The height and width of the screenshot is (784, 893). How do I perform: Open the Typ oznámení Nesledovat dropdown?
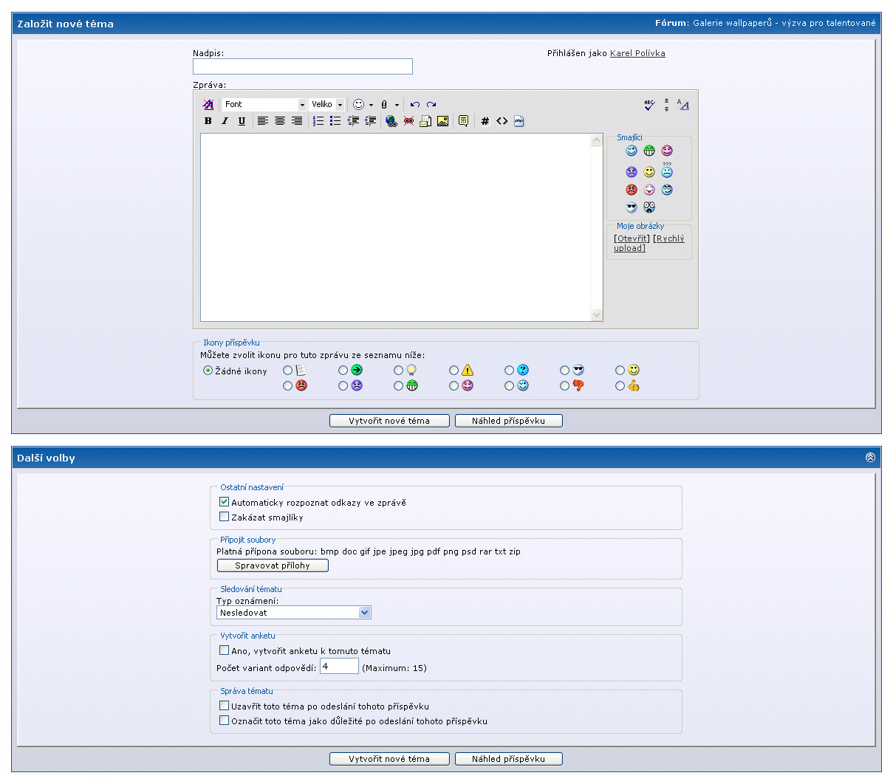(x=294, y=613)
